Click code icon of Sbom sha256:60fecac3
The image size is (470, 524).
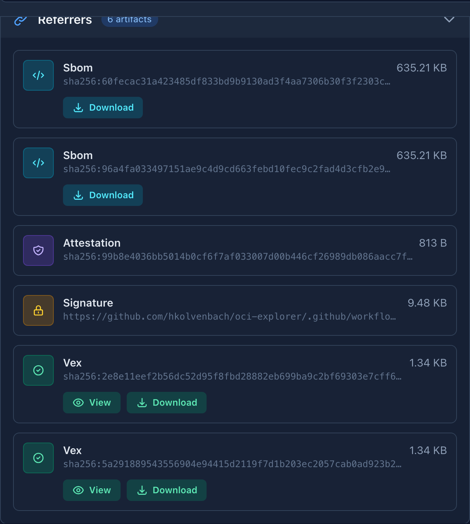pyautogui.click(x=38, y=75)
